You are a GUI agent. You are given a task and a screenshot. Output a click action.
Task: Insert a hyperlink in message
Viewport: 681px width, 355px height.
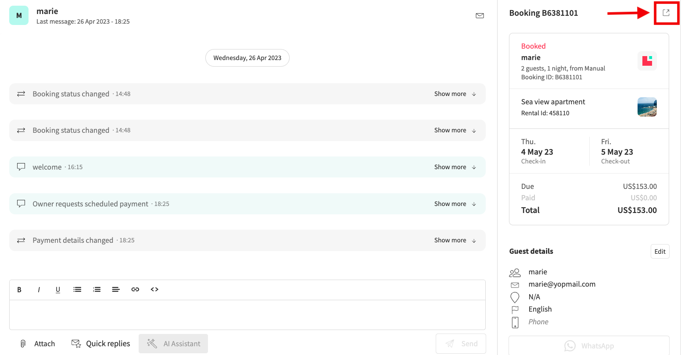point(135,290)
